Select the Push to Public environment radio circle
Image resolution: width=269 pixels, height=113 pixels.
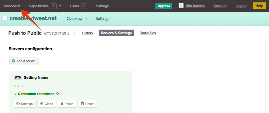pyautogui.click(x=5, y=33)
